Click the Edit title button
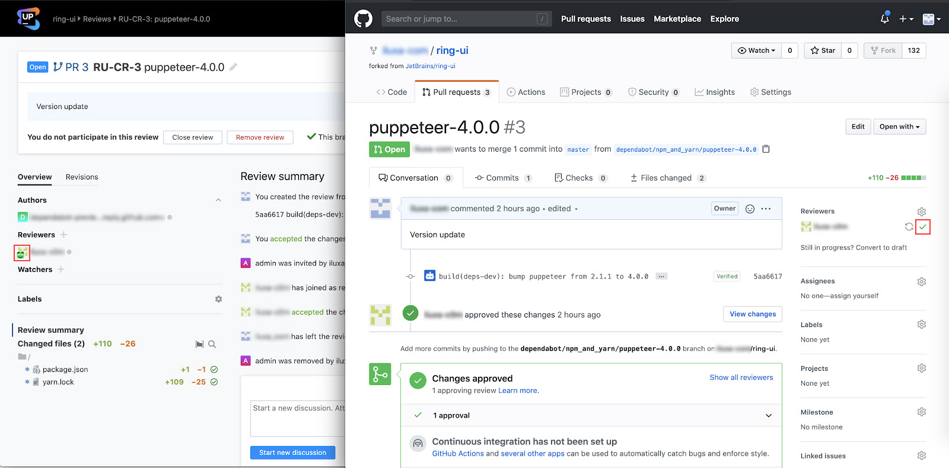Viewport: 949px width, 468px height. pos(858,126)
